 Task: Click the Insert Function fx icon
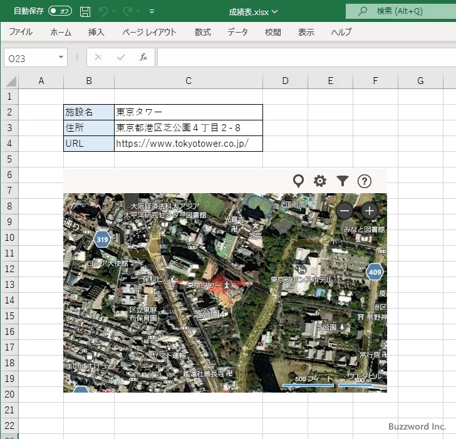tap(143, 57)
